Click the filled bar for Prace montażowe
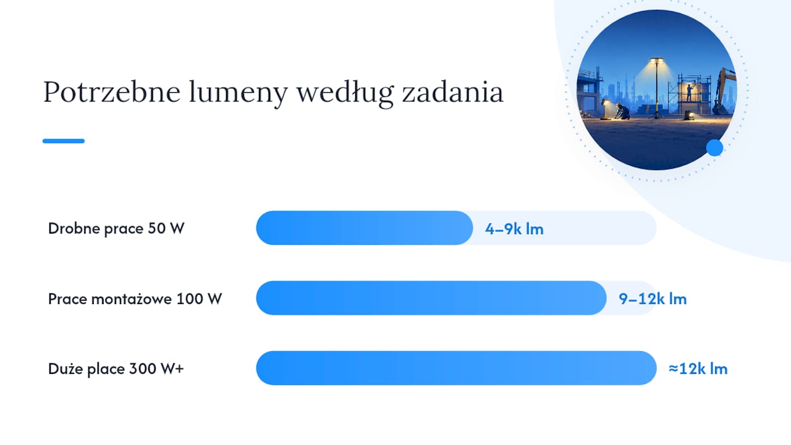The image size is (791, 445). click(431, 298)
